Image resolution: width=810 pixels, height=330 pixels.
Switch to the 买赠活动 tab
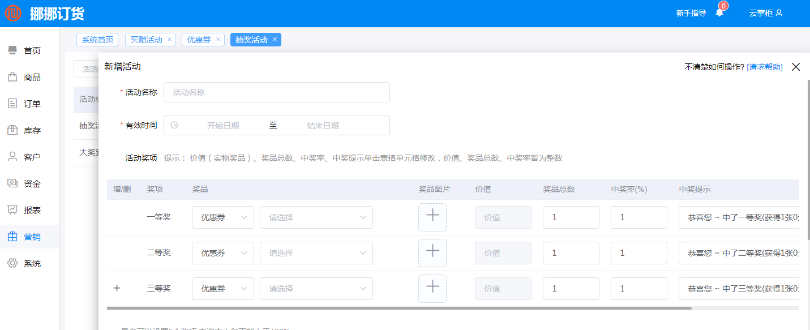point(147,39)
